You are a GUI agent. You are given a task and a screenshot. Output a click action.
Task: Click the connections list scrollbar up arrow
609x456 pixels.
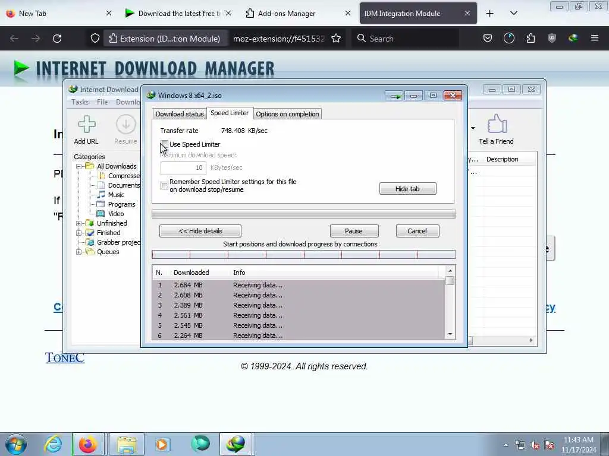(450, 271)
